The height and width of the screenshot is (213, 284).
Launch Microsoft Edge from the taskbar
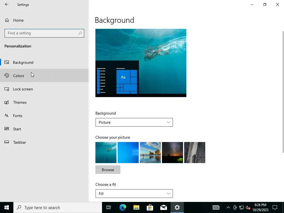click(x=123, y=207)
